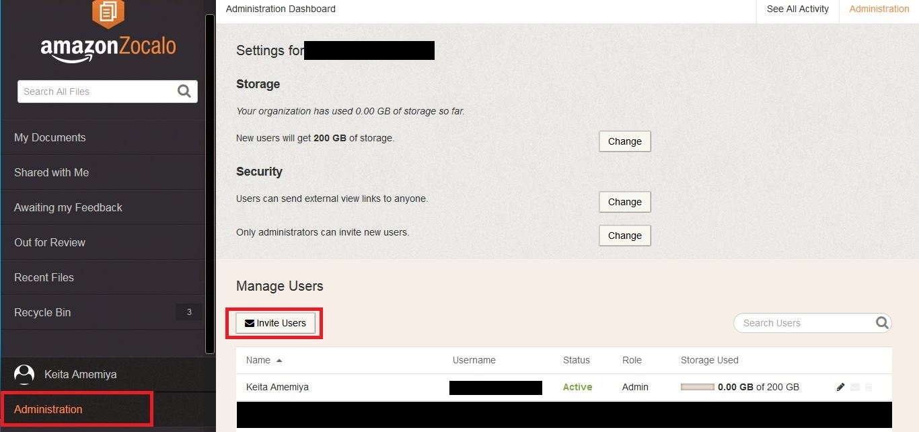Change the external view links setting
Screen dimensions: 919x432
coord(625,202)
